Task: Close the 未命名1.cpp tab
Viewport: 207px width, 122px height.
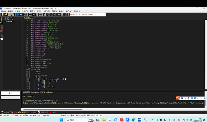Action: click(35, 18)
